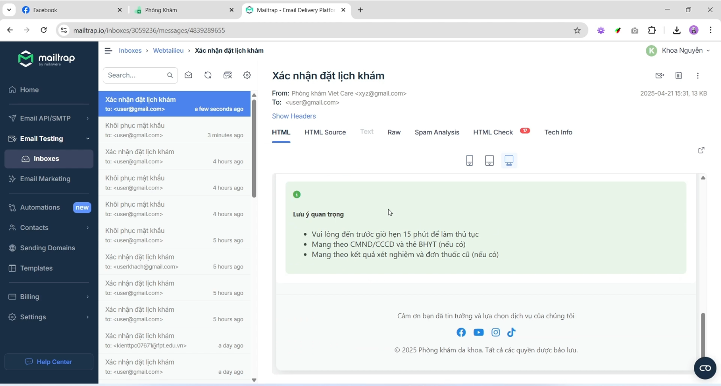
Task: Open Inboxes in sidebar
Action: point(49,159)
